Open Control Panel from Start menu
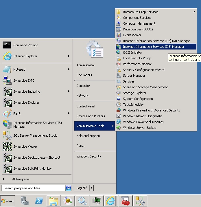This screenshot has width=201, height=207. point(95,106)
